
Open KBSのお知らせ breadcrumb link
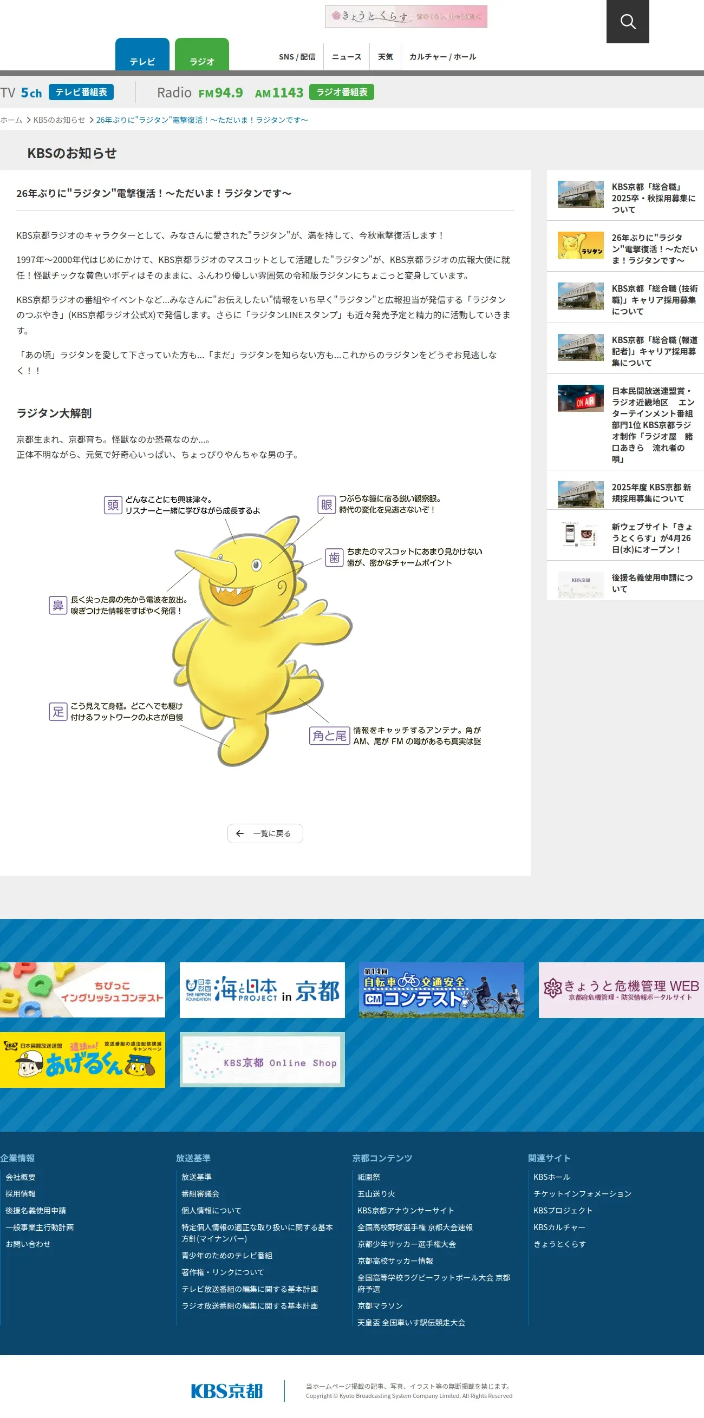59,120
